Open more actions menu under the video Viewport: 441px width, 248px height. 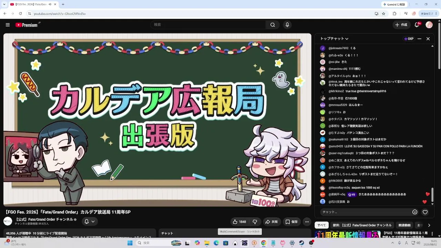[307, 222]
